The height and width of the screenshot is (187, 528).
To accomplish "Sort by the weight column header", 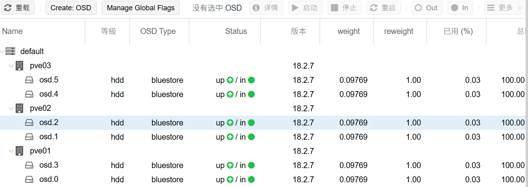I will click(x=349, y=31).
